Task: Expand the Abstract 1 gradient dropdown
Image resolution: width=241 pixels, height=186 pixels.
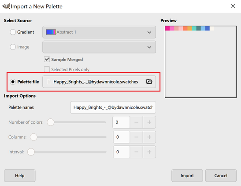Action: point(99,32)
